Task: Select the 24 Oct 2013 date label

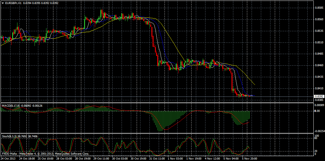Action: 8,159
